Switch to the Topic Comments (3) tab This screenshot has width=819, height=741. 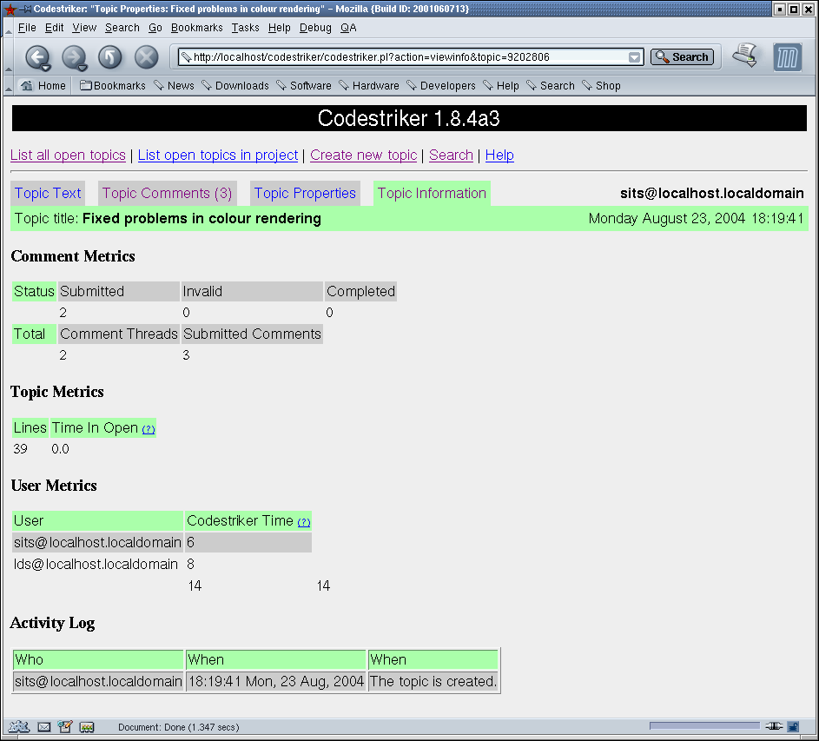(x=167, y=194)
